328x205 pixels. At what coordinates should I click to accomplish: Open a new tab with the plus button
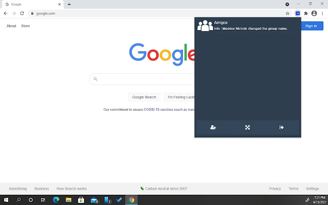69,4
